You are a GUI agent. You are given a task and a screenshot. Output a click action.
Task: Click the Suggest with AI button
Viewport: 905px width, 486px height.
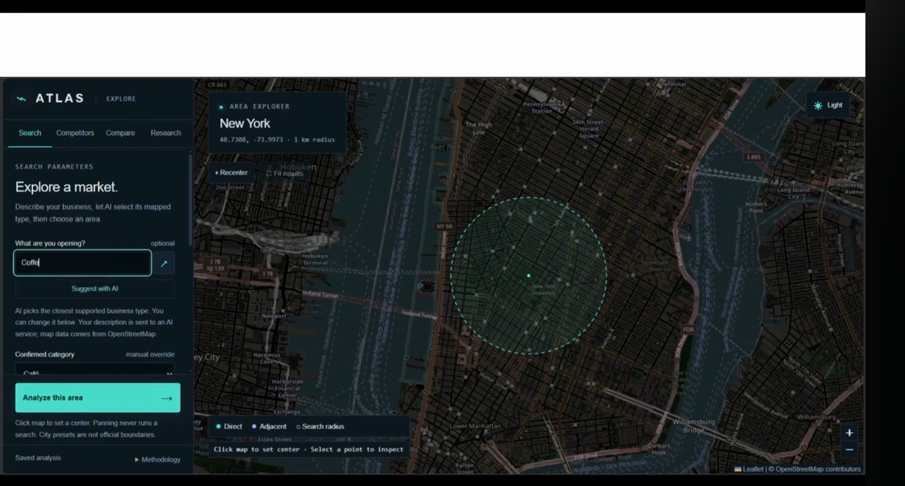(x=95, y=289)
